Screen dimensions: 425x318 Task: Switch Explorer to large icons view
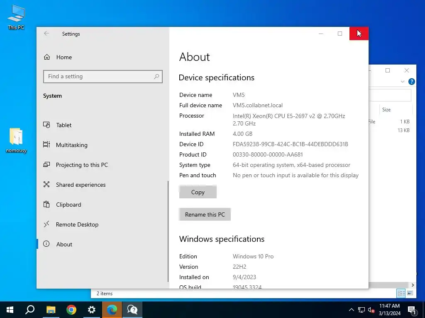click(410, 293)
